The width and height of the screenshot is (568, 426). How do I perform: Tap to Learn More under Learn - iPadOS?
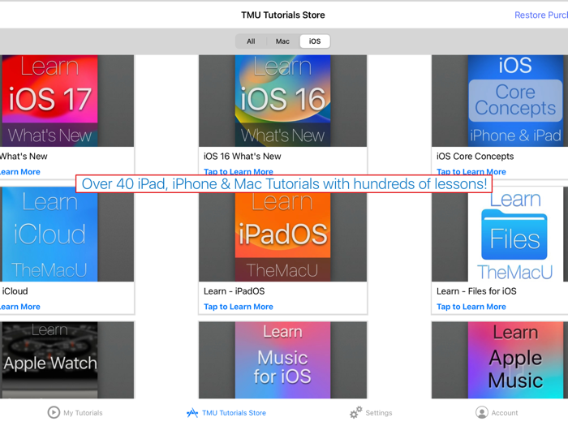click(x=239, y=307)
